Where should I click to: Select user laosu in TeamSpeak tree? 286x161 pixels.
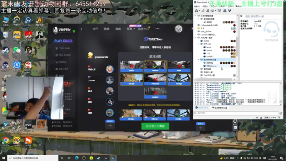[x=209, y=47]
